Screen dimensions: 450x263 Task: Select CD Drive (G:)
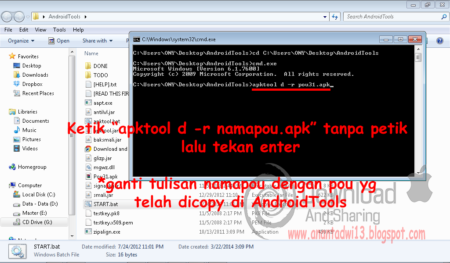click(34, 222)
